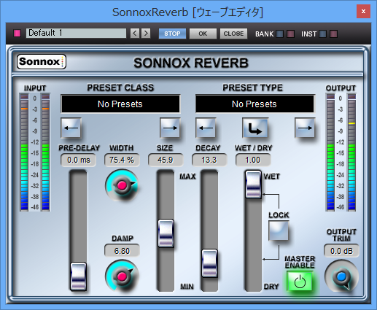Click the pink bypass square beside preset name
This screenshot has width=377, height=310.
tap(17, 34)
